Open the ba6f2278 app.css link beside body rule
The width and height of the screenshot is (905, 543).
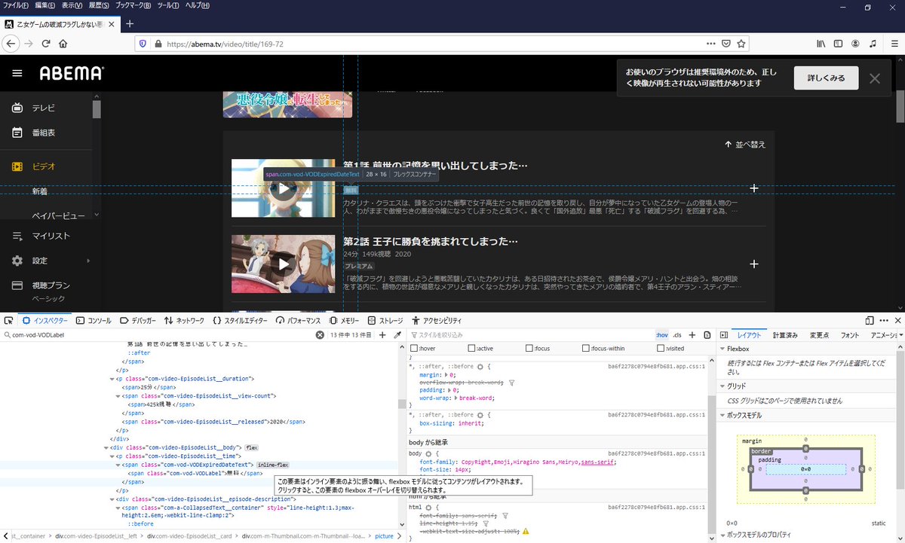point(656,453)
